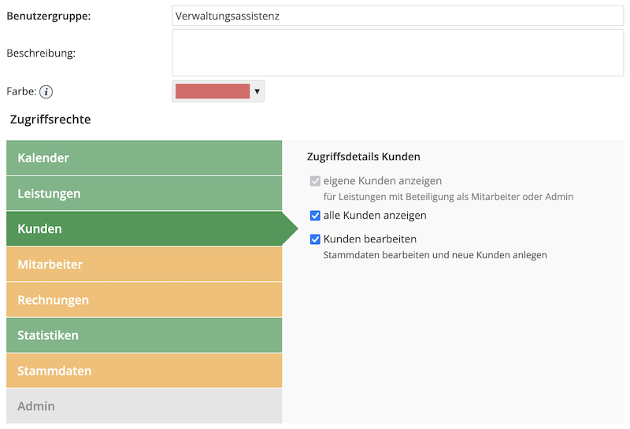Click the 'Kunden bearbeiten' label text

[369, 239]
